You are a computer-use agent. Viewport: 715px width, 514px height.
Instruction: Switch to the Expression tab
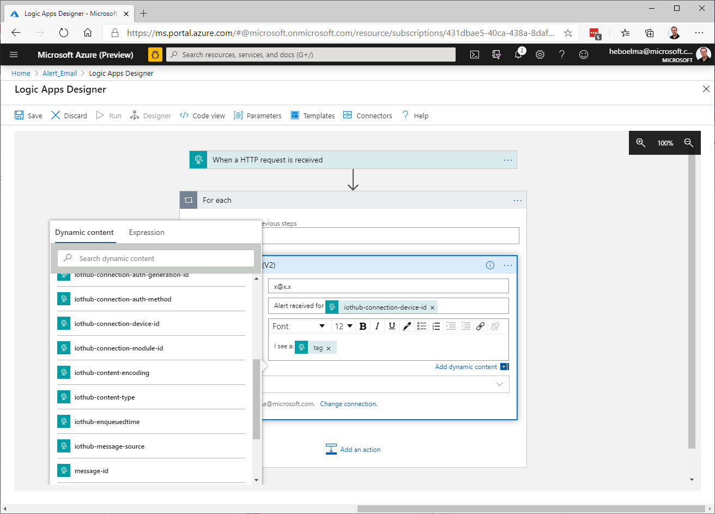[147, 232]
